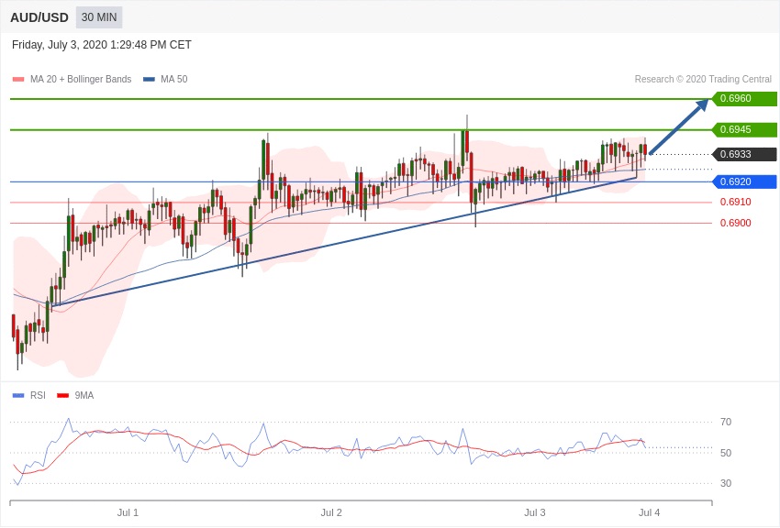The image size is (780, 528).
Task: Click the red 0.6900 support level label
Action: [735, 223]
